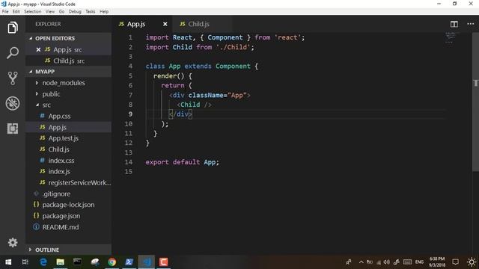Open File Explorer from the taskbar
Image resolution: width=479 pixels, height=269 pixels.
(x=61, y=262)
